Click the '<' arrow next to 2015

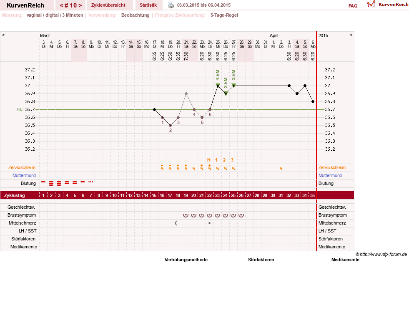(351, 35)
